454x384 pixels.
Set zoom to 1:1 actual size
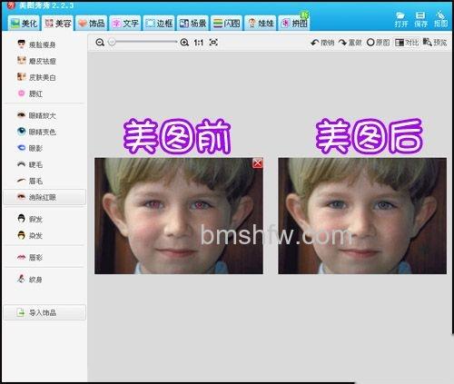pyautogui.click(x=199, y=43)
